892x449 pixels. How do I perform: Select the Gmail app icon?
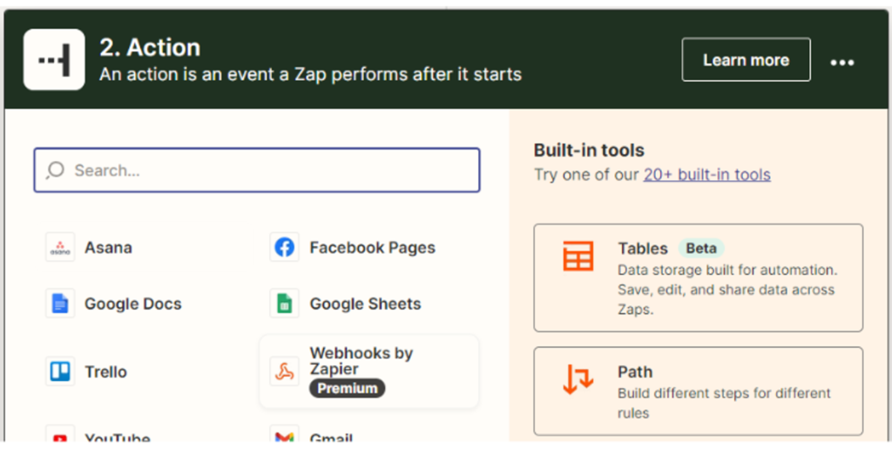[x=285, y=435]
